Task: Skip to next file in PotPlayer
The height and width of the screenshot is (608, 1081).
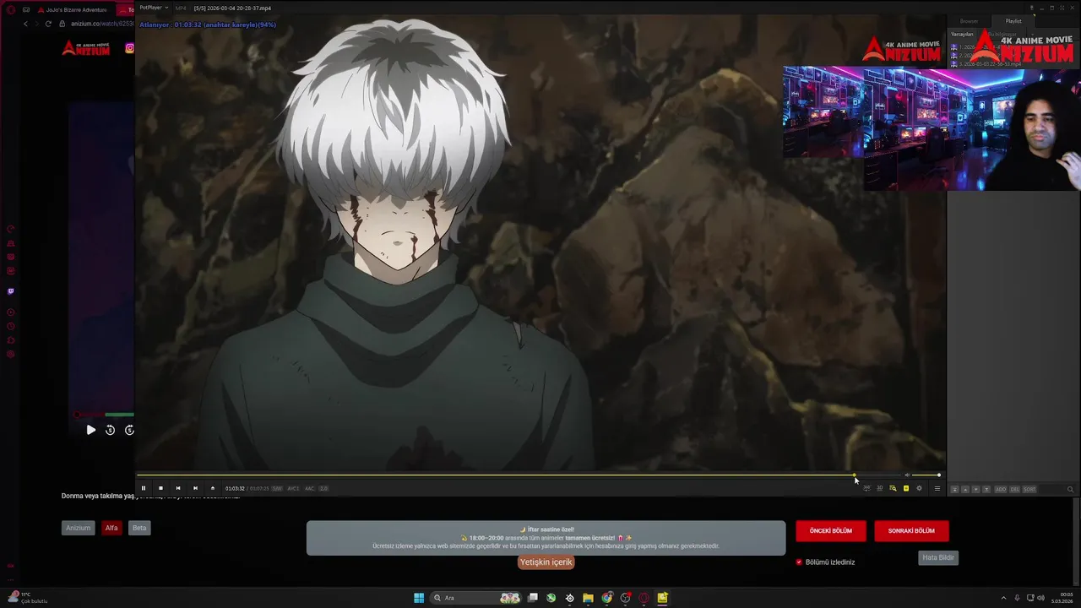Action: (195, 488)
